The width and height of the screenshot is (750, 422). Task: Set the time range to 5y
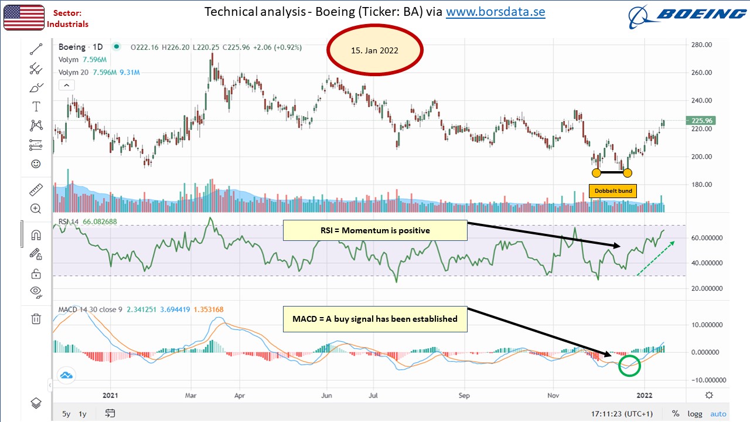click(66, 414)
